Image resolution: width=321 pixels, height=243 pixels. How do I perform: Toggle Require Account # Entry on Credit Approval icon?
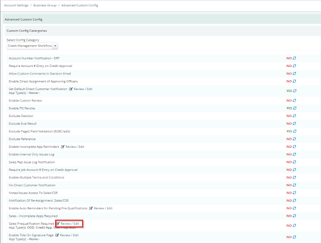(294, 66)
